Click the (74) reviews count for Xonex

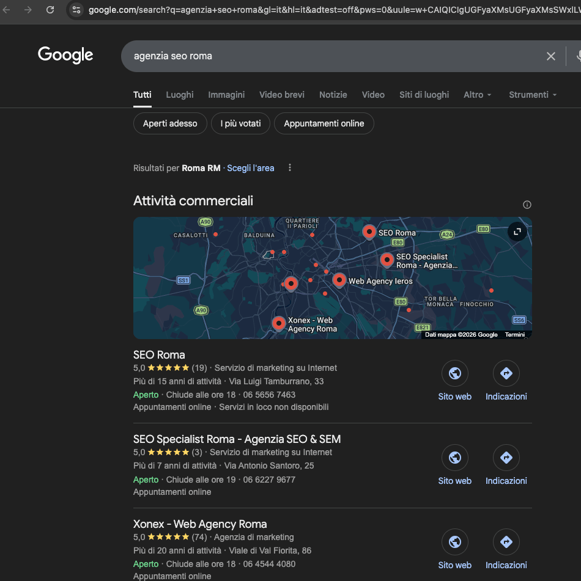coord(199,537)
